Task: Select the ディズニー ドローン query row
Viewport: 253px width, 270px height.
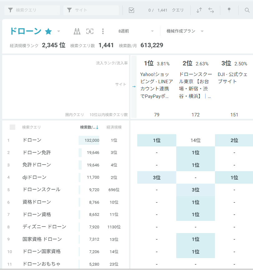Action: point(44,227)
